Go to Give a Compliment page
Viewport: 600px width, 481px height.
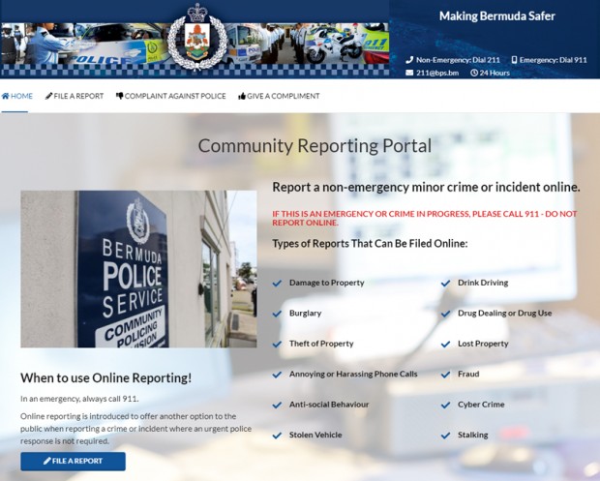point(284,96)
